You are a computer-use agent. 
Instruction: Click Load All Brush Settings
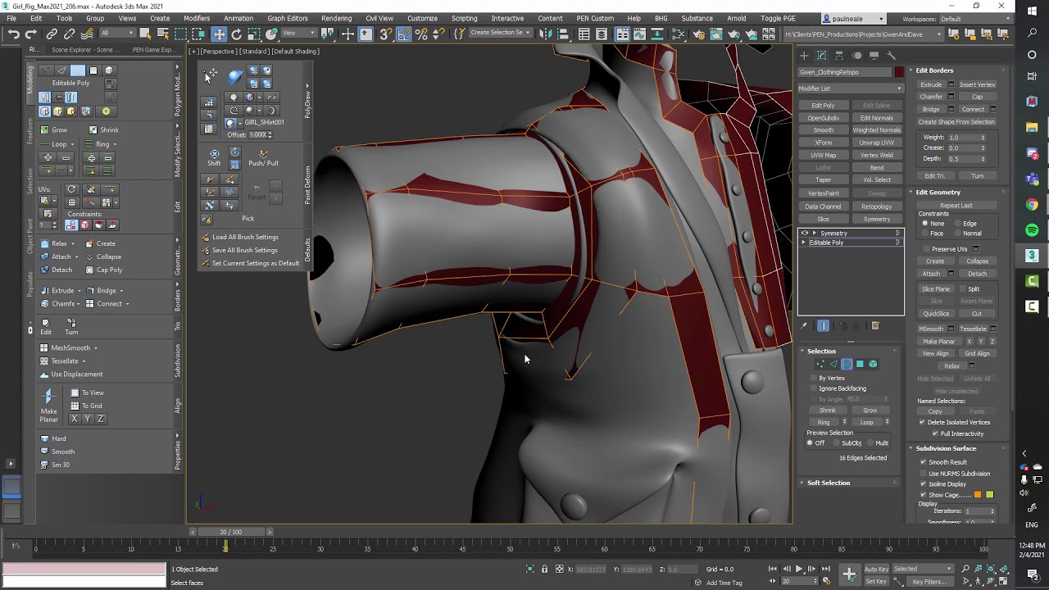[x=245, y=237]
